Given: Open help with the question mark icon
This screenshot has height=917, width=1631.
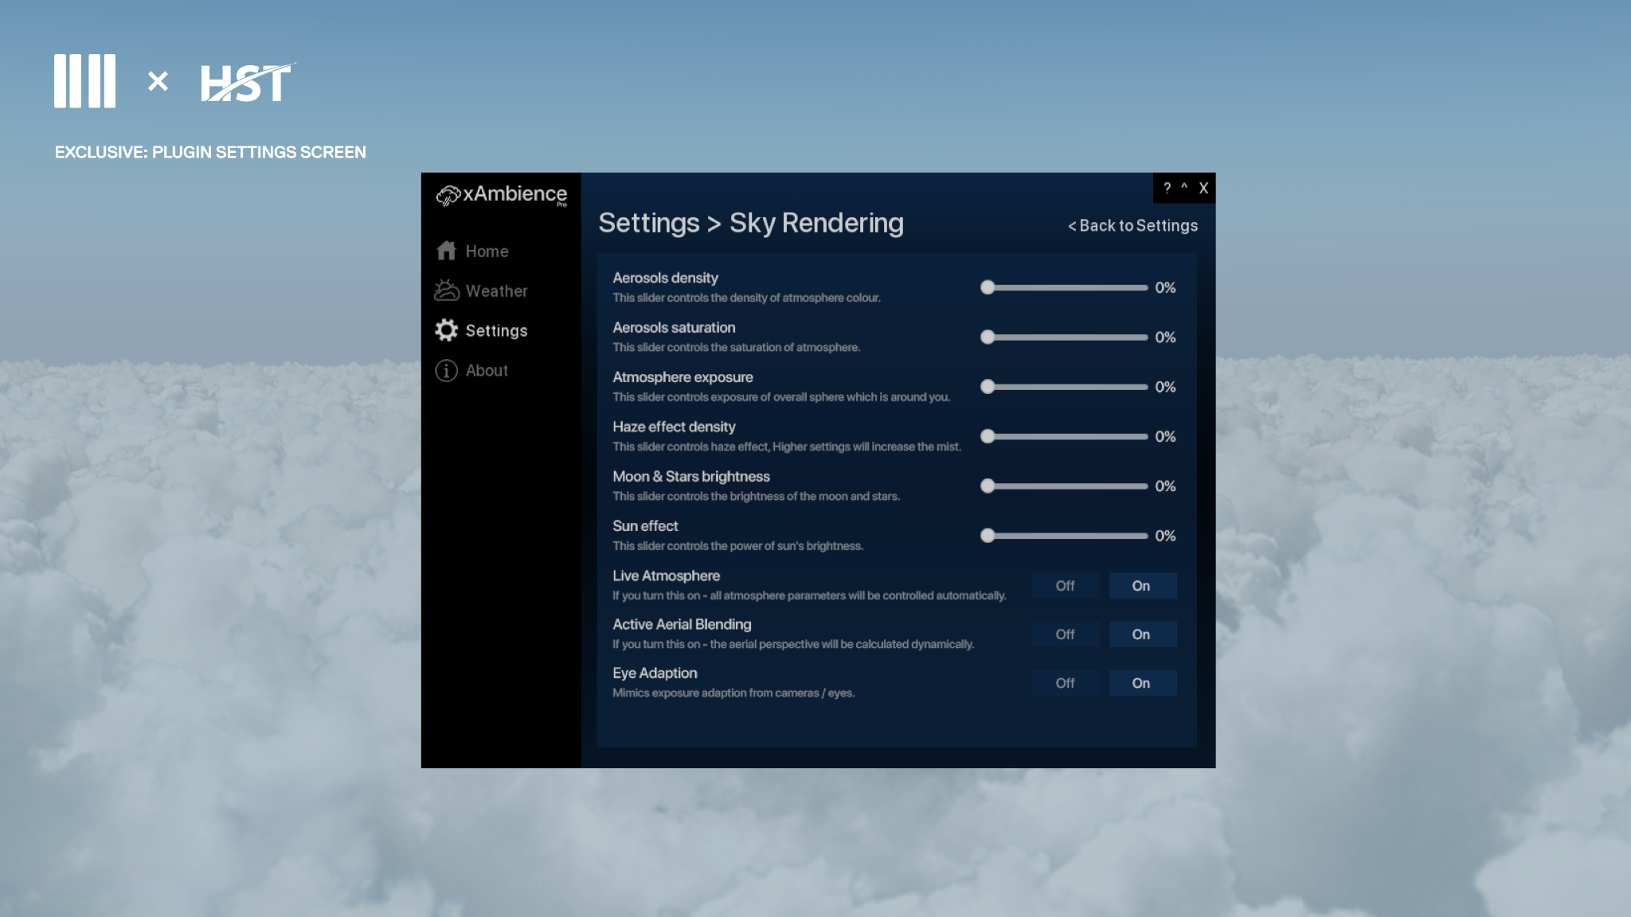Looking at the screenshot, I should click(1167, 188).
